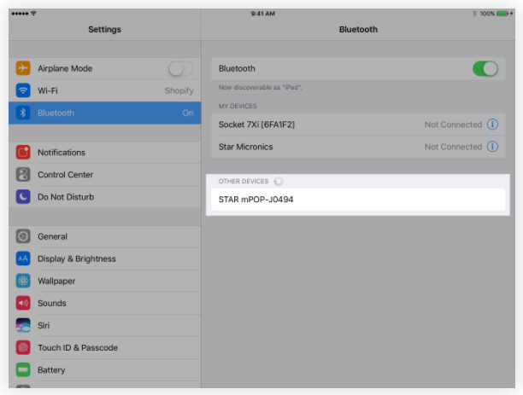Tap the Wallpaper flower icon
The height and width of the screenshot is (395, 523).
pyautogui.click(x=23, y=281)
